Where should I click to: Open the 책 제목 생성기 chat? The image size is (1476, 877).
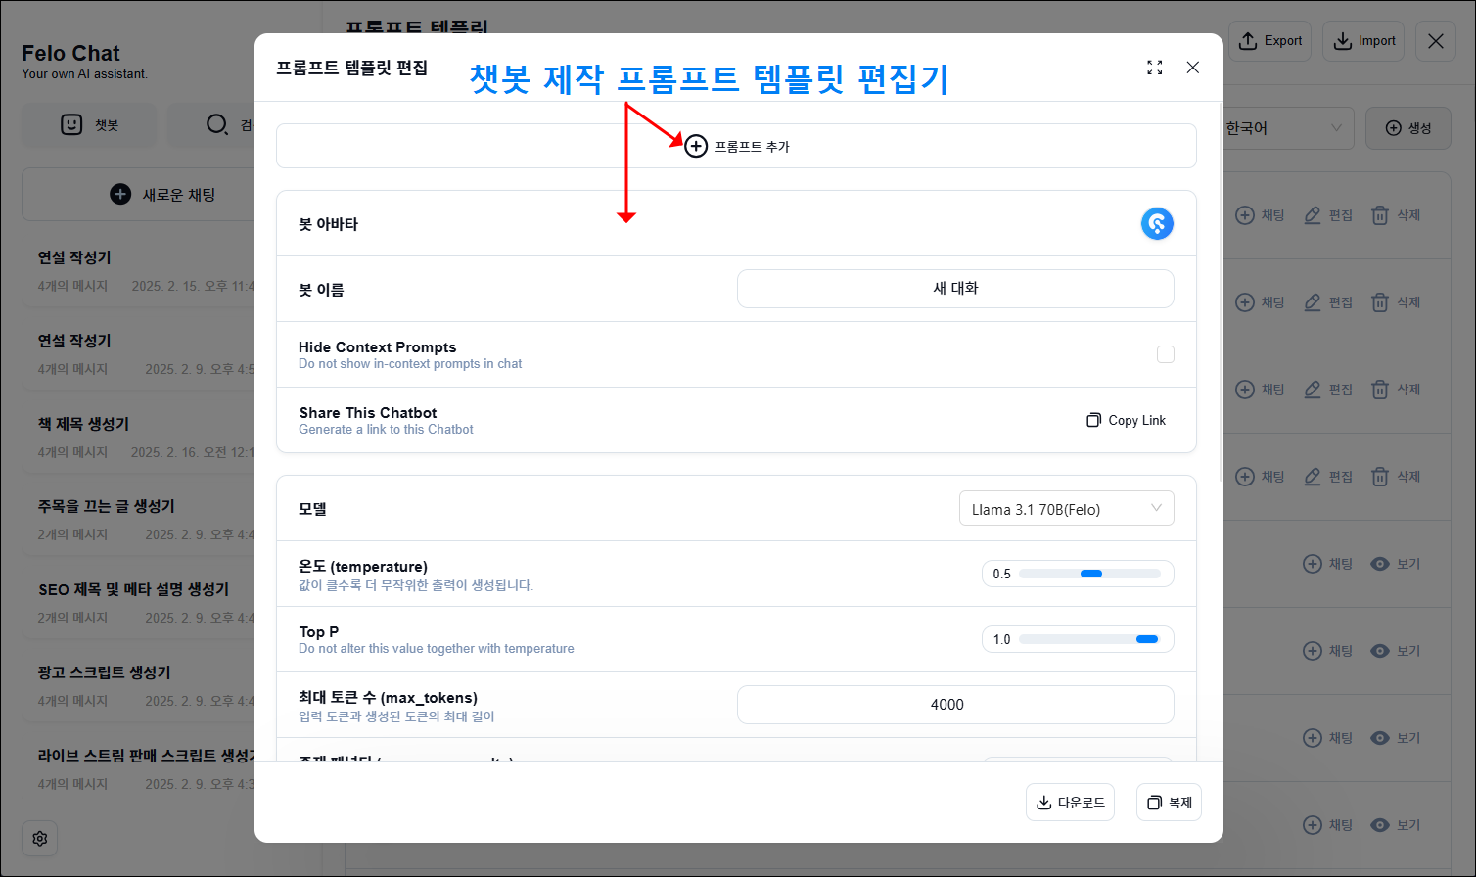coord(84,424)
